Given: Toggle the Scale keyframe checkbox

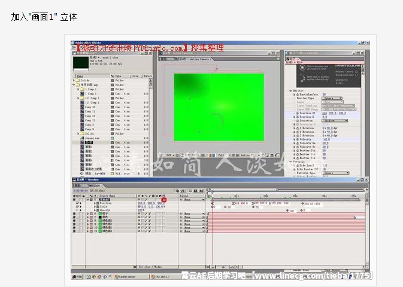Looking at the screenshot, I should click(77, 206).
